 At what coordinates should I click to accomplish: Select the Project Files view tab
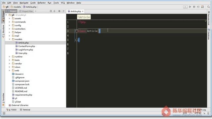click(x=26, y=11)
